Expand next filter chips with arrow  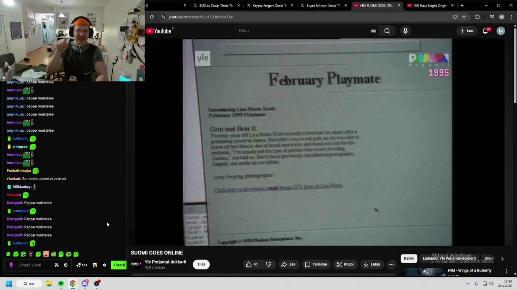502,259
